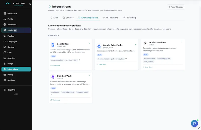Screen dimensions: 201x130
Task: Switch to the CRM tab
Action: click(x=54, y=18)
